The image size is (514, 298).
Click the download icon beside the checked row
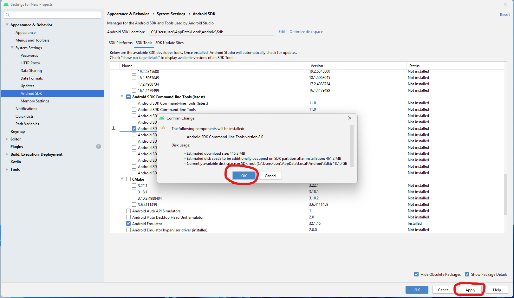click(114, 128)
